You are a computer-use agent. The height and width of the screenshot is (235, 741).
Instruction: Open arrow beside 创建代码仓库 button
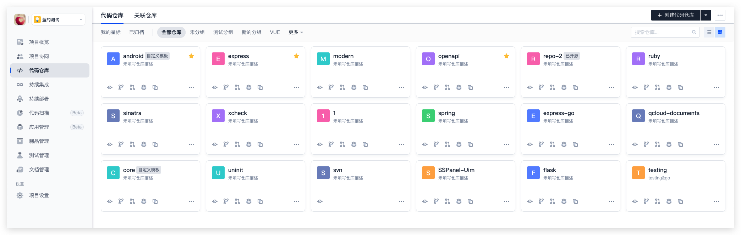(706, 15)
